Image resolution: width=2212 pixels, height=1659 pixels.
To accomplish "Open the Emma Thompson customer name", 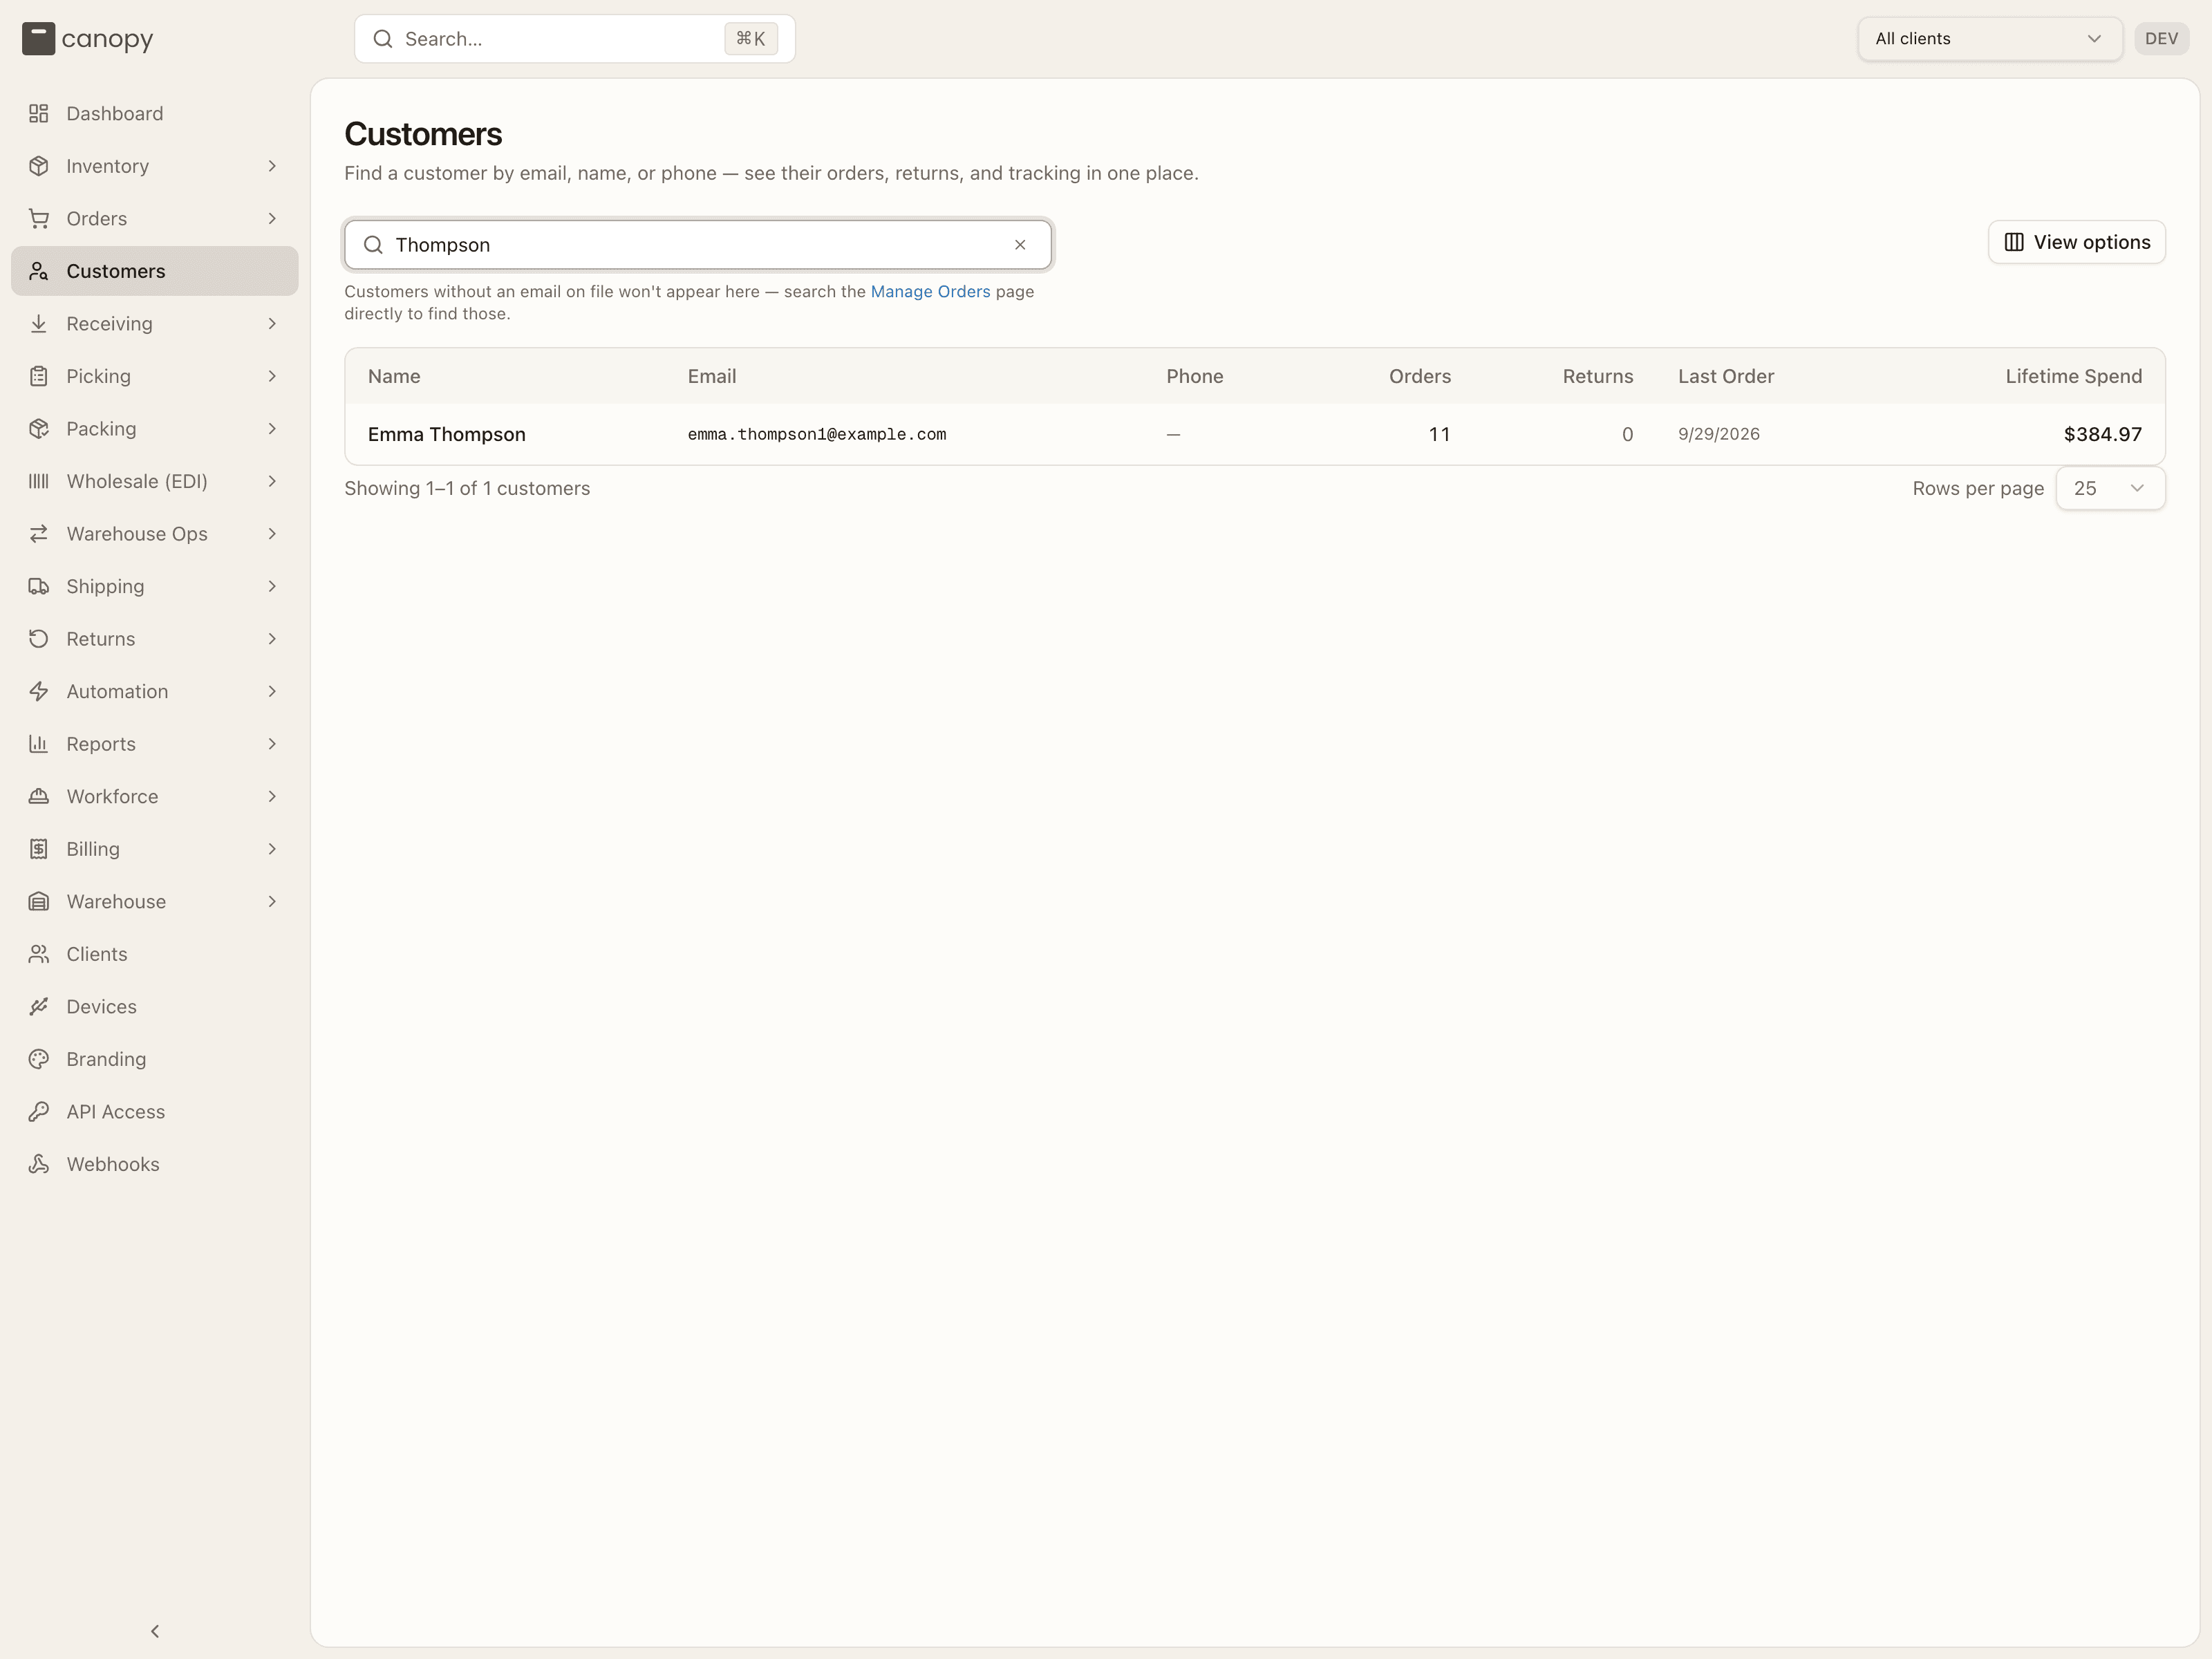I will [x=446, y=434].
